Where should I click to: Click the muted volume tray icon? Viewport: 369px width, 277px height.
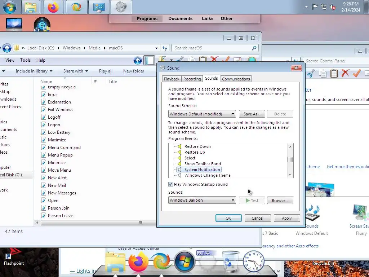333,7
